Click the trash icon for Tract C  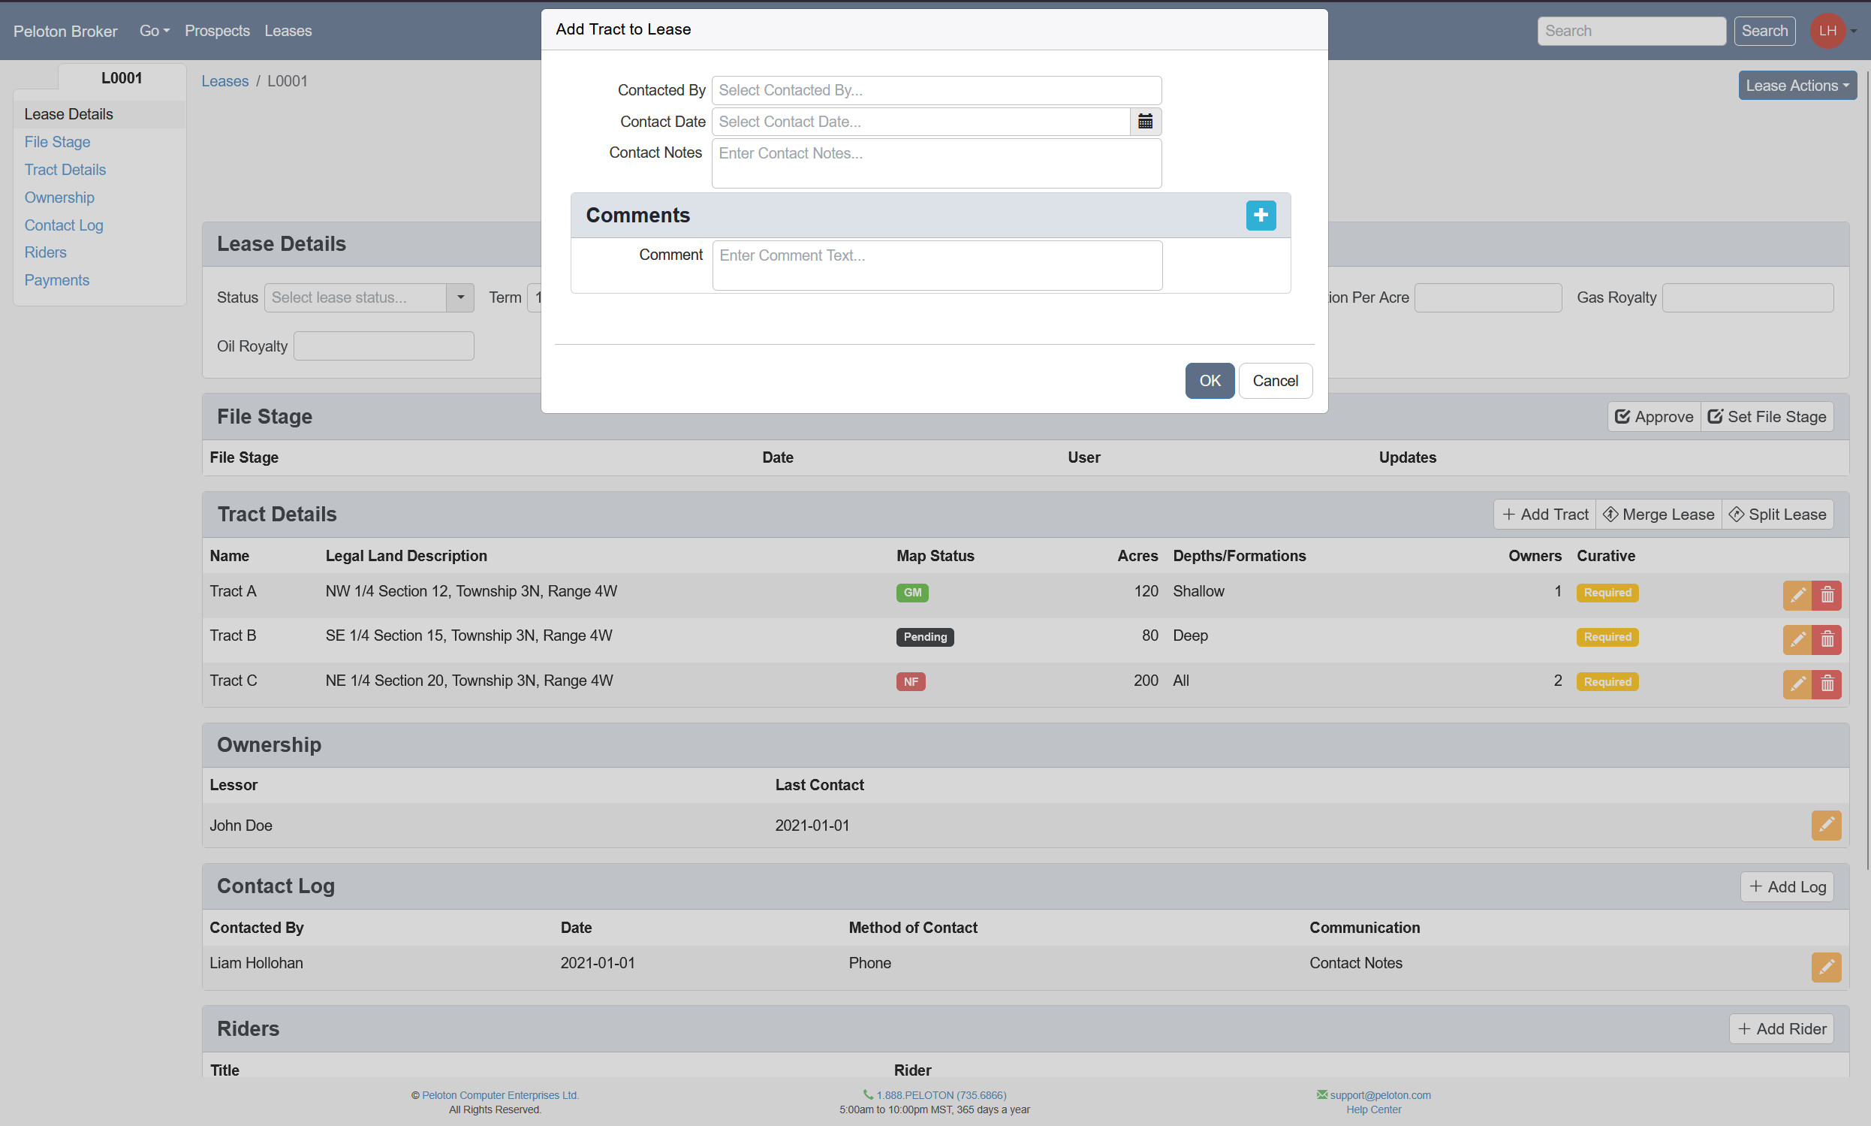tap(1827, 684)
